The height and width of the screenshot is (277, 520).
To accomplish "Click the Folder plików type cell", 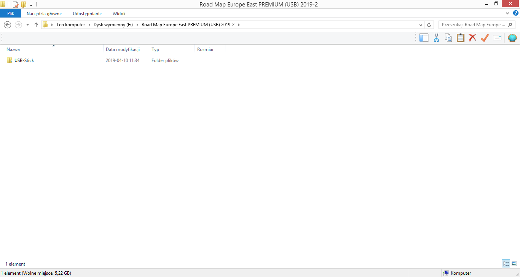I will (165, 60).
